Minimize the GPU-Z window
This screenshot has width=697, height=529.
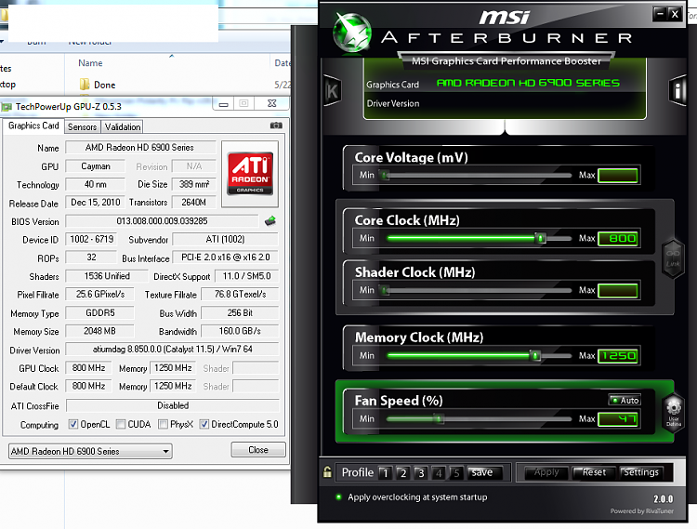224,104
